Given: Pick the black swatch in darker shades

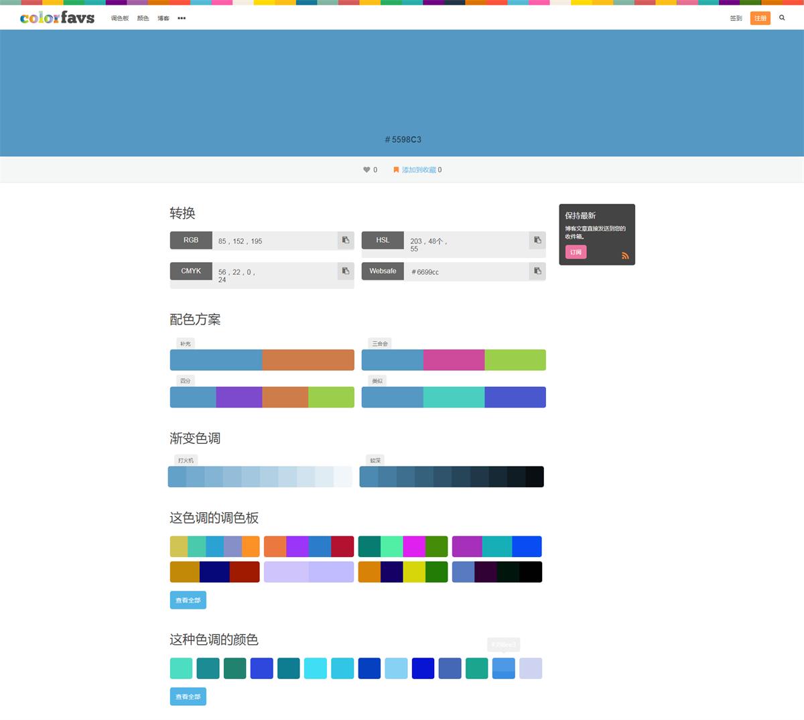Looking at the screenshot, I should pyautogui.click(x=535, y=477).
